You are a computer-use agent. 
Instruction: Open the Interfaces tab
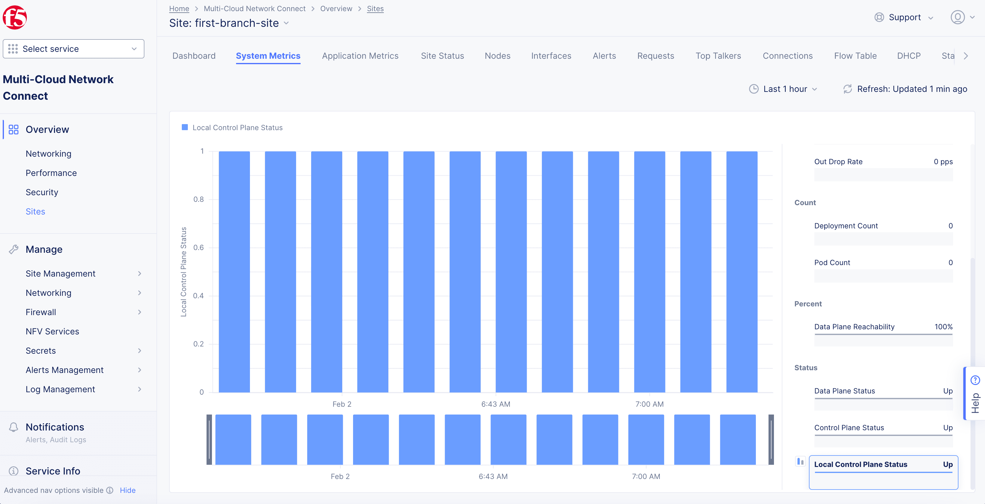click(x=551, y=56)
